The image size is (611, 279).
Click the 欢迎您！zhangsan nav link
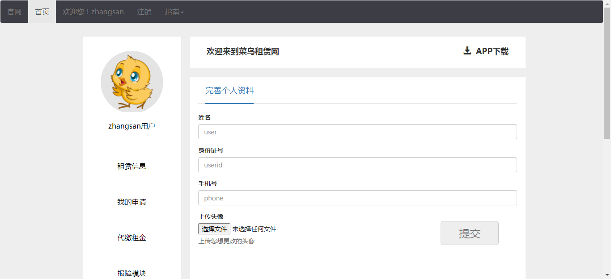[93, 12]
